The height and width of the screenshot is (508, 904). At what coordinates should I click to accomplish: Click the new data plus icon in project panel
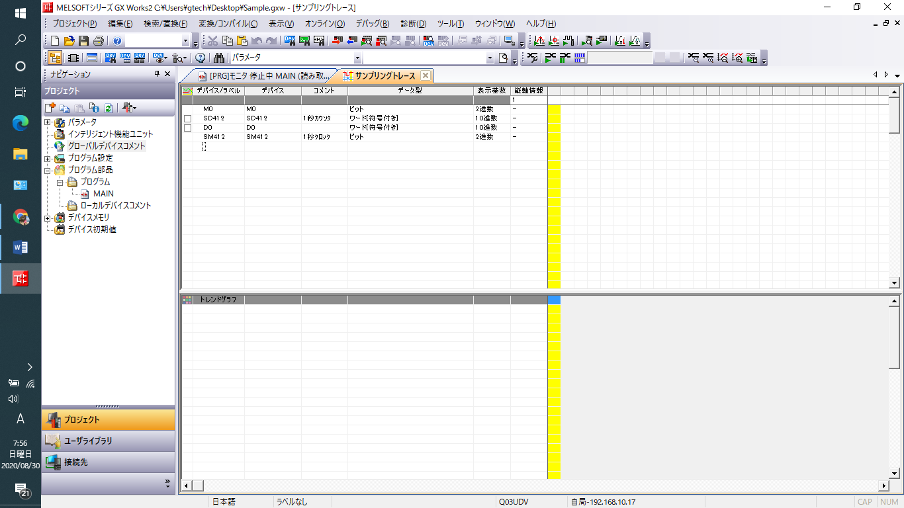pyautogui.click(x=50, y=108)
